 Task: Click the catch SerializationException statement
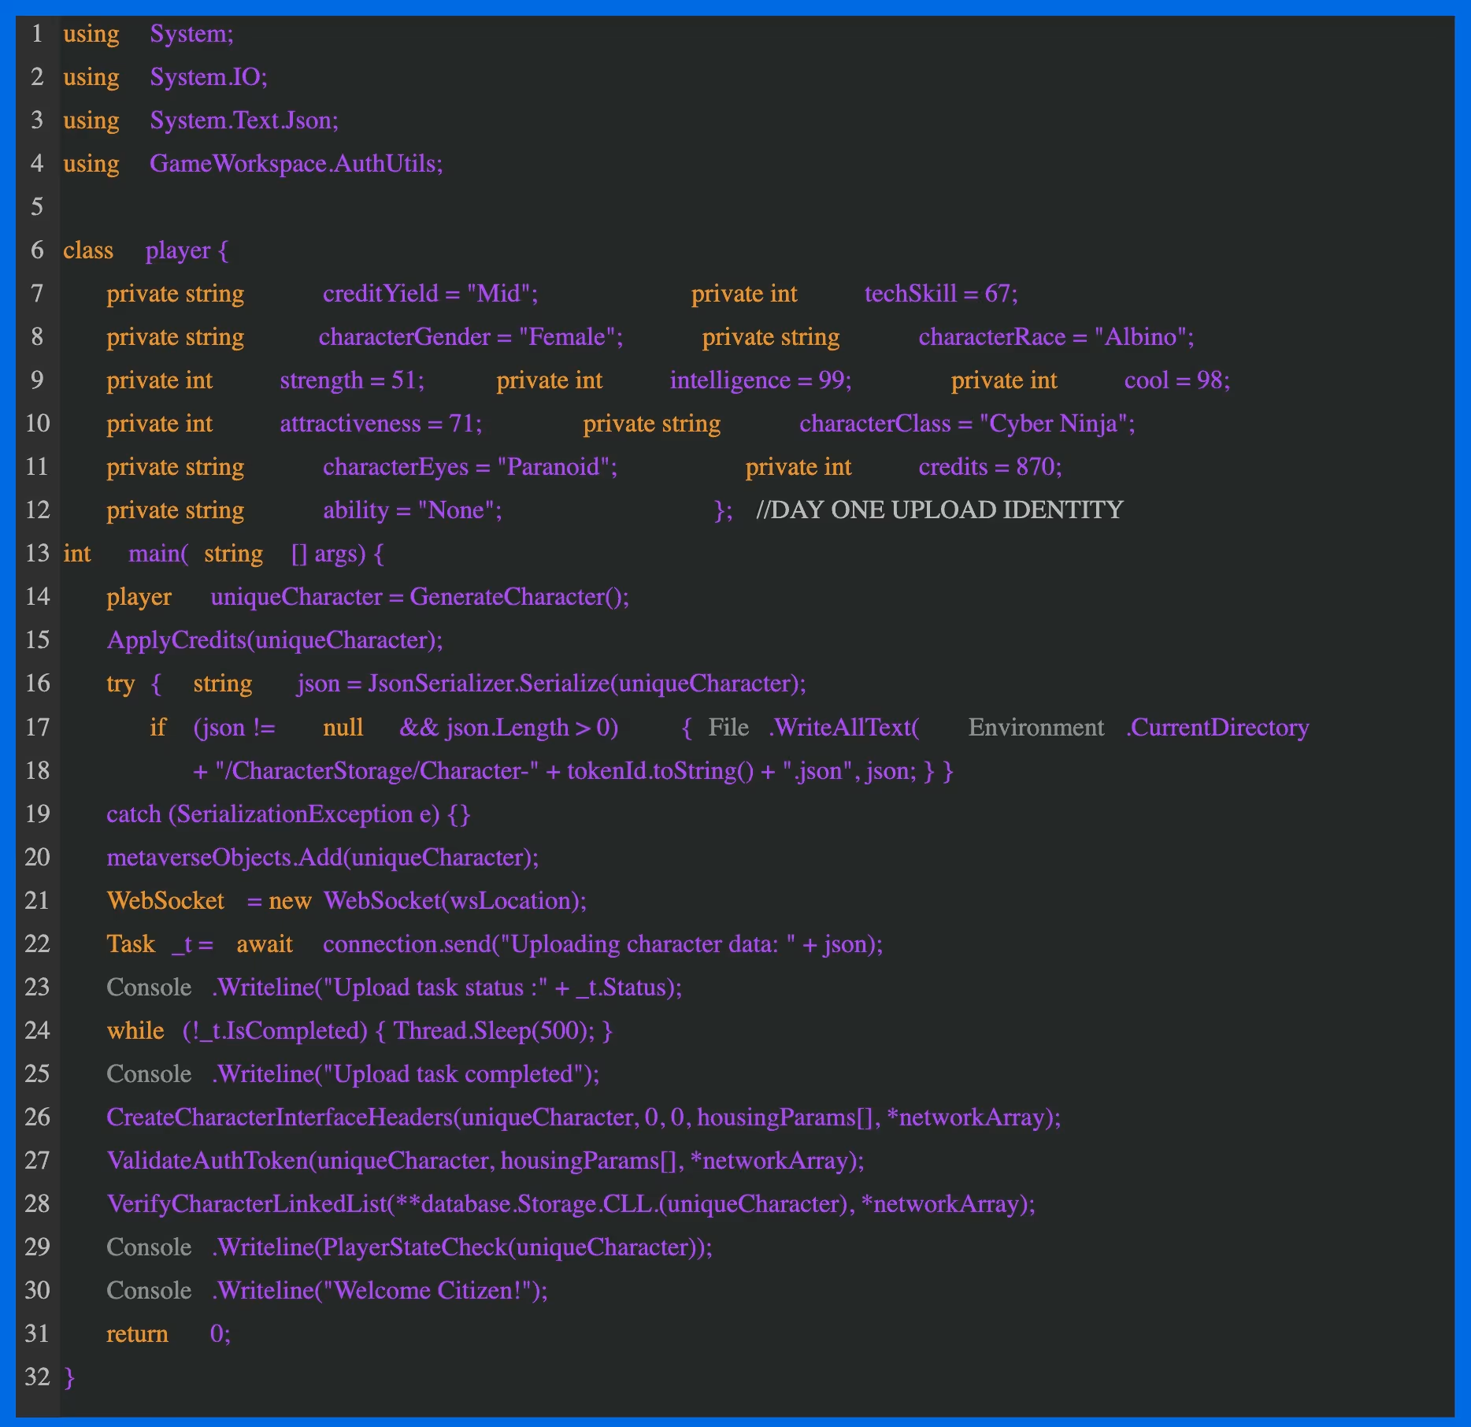(288, 814)
